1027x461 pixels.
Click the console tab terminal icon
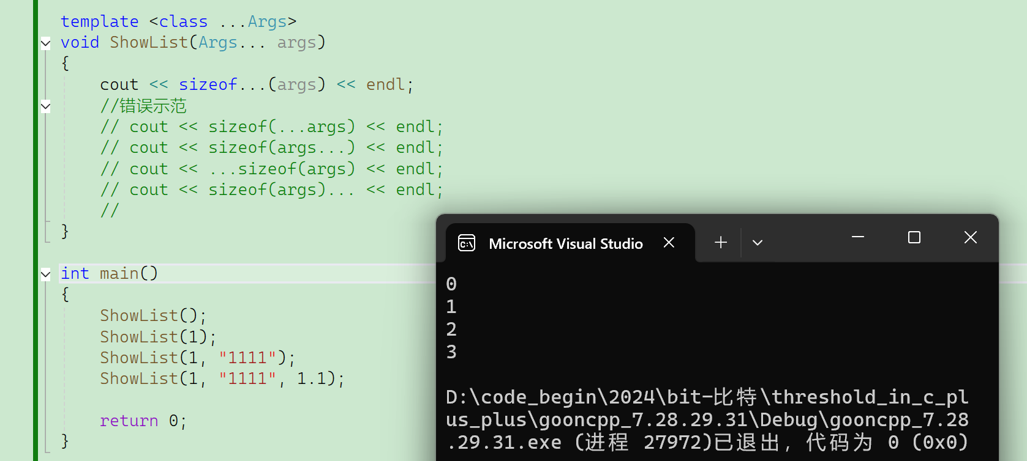point(467,243)
